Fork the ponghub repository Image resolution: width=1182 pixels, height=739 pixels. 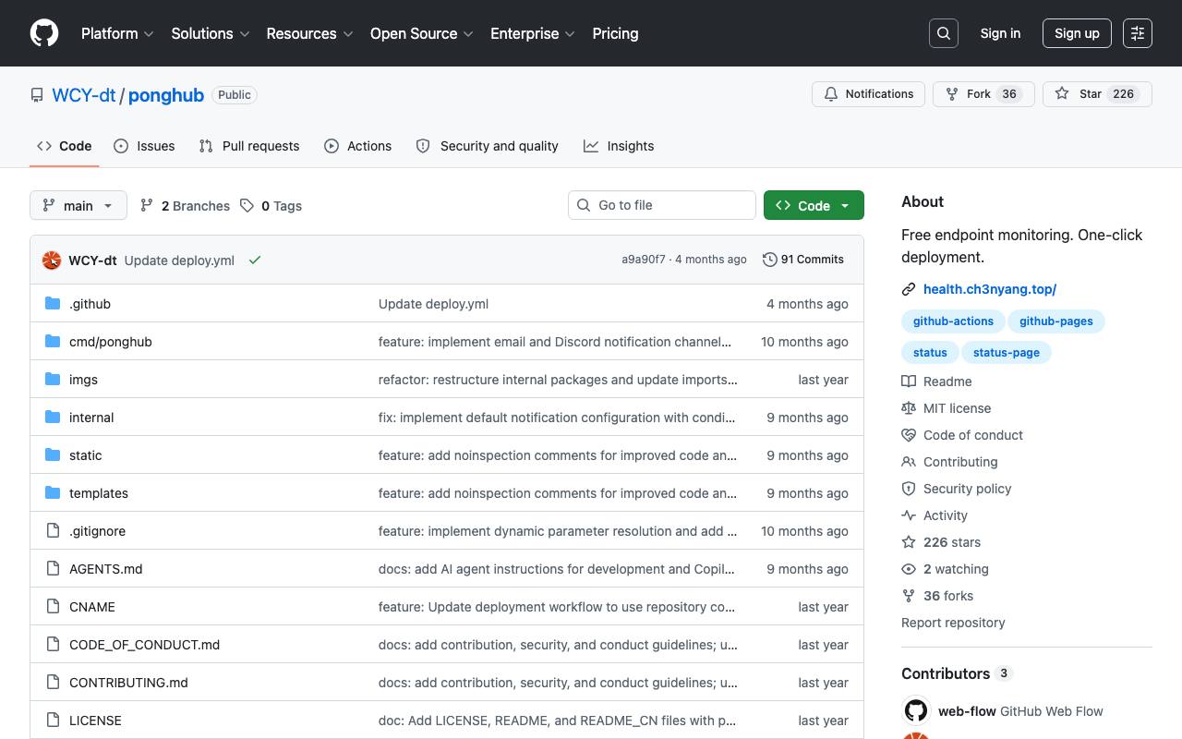pos(983,94)
